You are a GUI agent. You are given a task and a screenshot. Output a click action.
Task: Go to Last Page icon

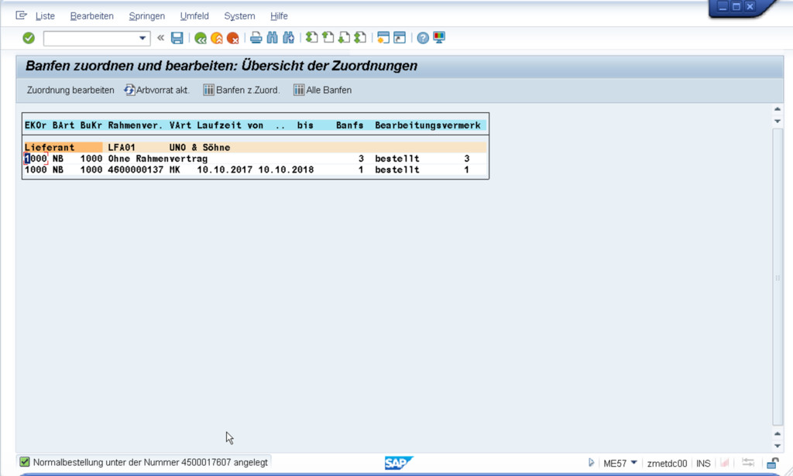click(360, 37)
